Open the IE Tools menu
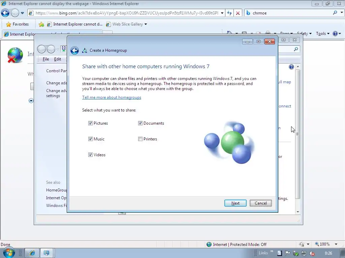Image resolution: width=345 pixels, height=258 pixels. [x=322, y=34]
